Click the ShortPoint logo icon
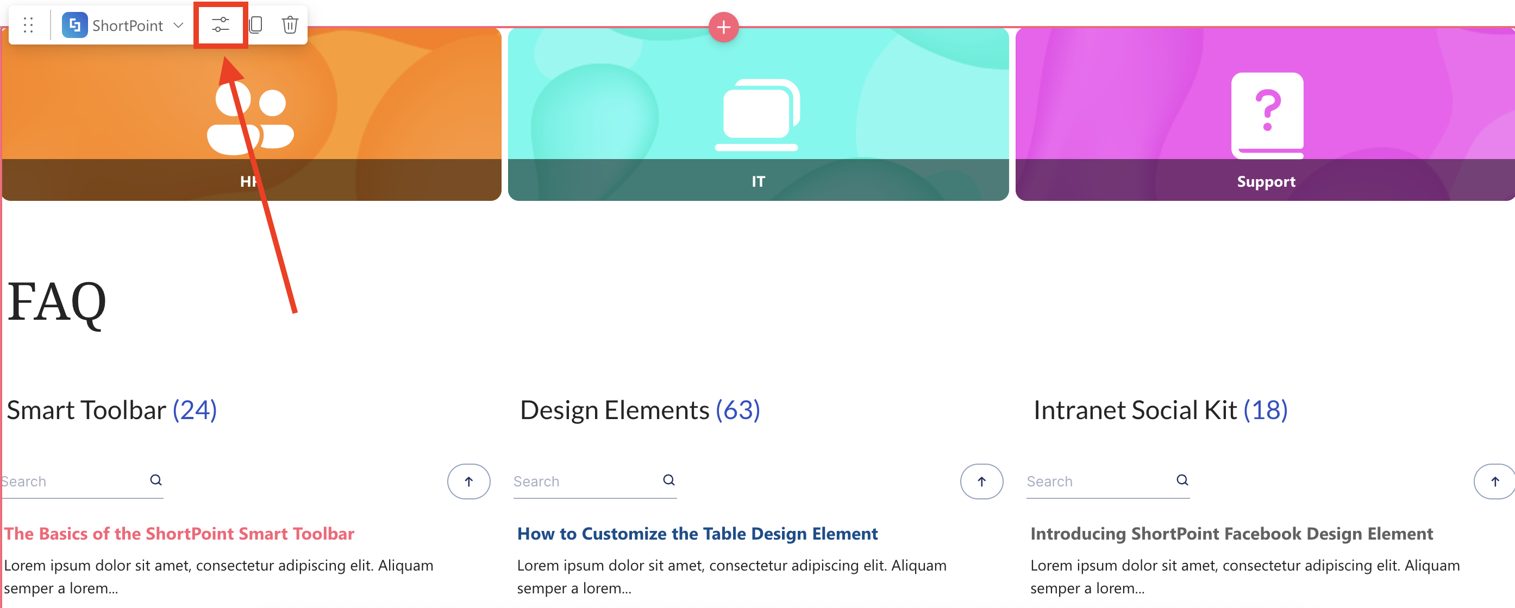 point(74,26)
